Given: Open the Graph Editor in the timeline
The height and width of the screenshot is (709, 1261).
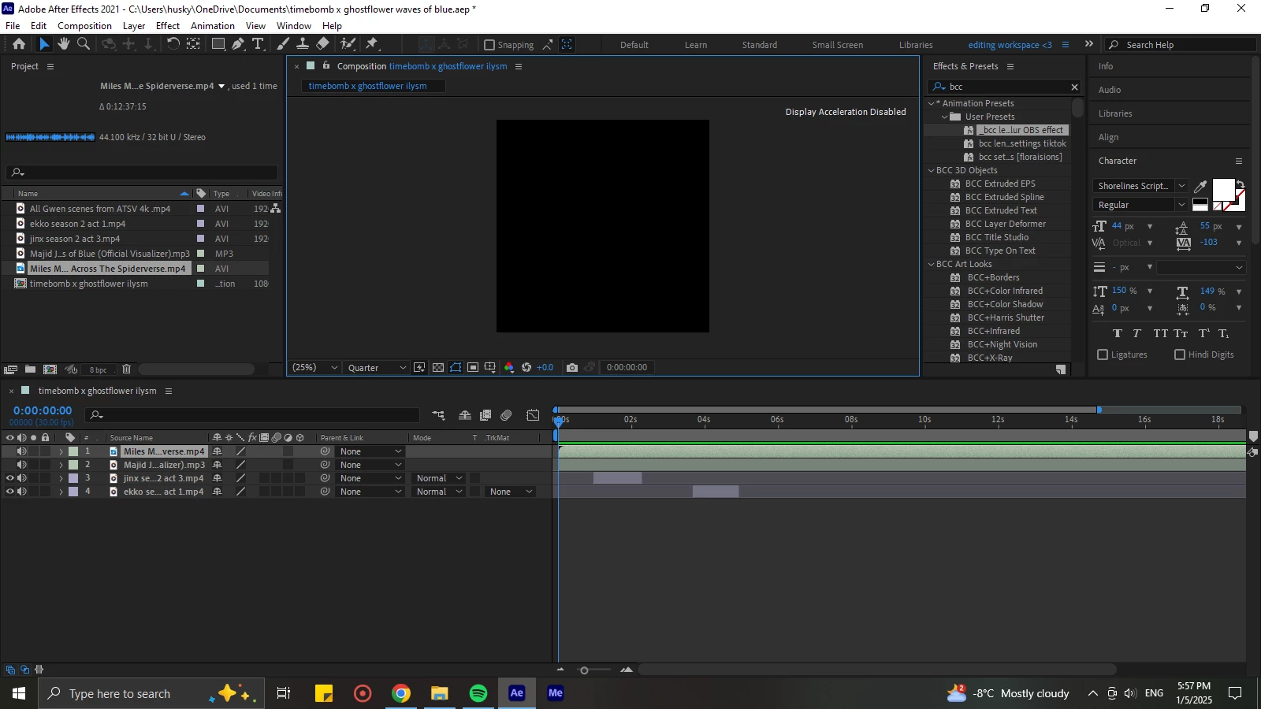Looking at the screenshot, I should coord(534,415).
